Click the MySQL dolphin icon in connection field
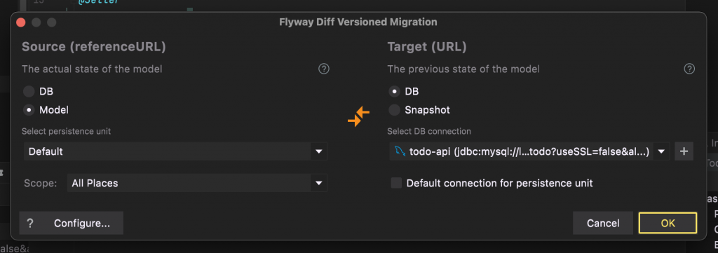 (x=400, y=151)
